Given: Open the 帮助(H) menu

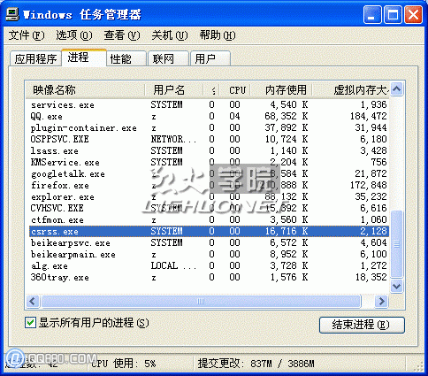Looking at the screenshot, I should (x=218, y=35).
